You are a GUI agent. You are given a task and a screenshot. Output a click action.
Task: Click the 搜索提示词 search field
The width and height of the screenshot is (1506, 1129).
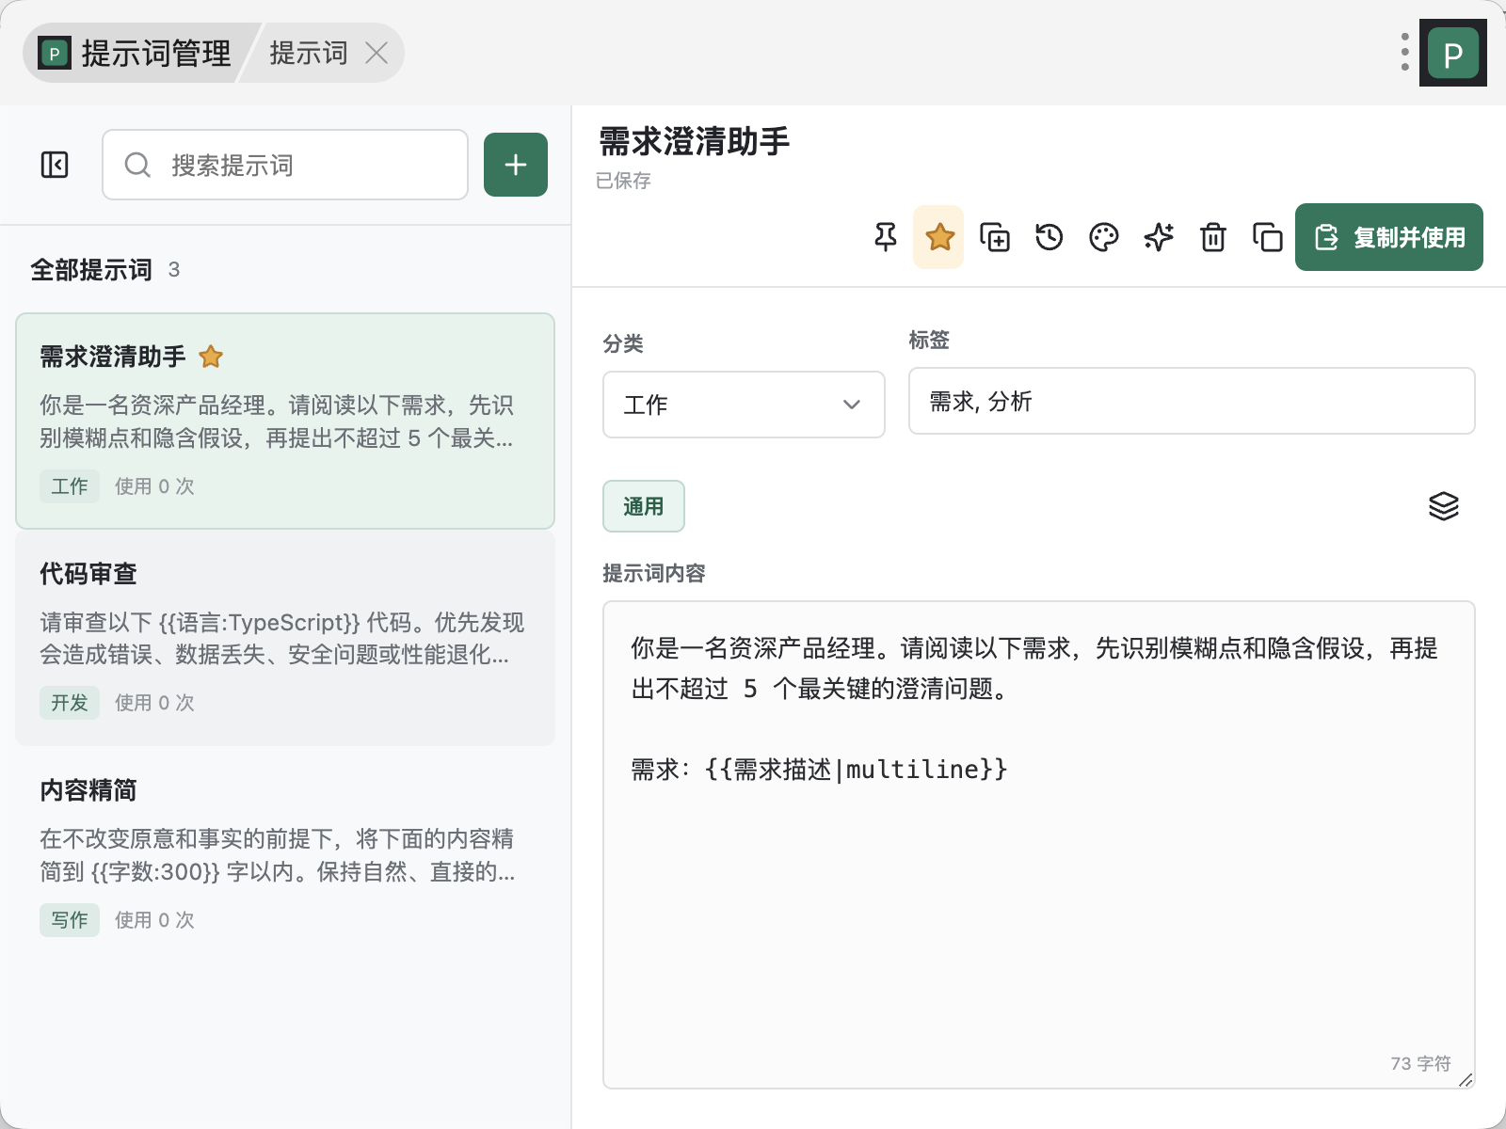pos(285,165)
